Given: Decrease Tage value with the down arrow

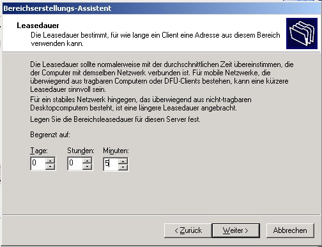Looking at the screenshot, I should [x=50, y=167].
